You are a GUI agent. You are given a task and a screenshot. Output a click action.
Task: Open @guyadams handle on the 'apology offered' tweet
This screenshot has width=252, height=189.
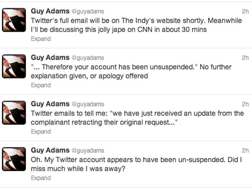pos(87,58)
